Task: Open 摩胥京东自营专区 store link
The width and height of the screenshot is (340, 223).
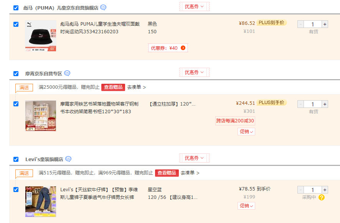Action: point(44,74)
